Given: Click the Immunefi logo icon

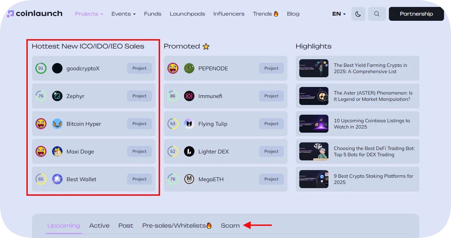Looking at the screenshot, I should pos(189,96).
